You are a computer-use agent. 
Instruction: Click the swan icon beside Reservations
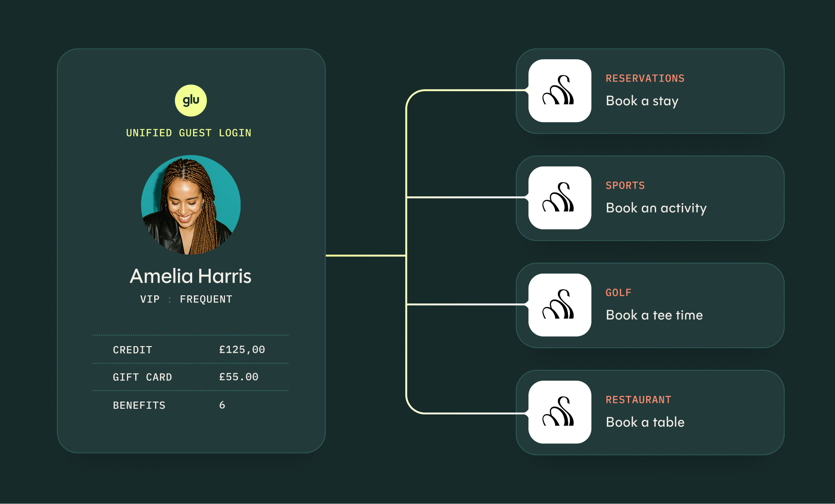pyautogui.click(x=560, y=91)
